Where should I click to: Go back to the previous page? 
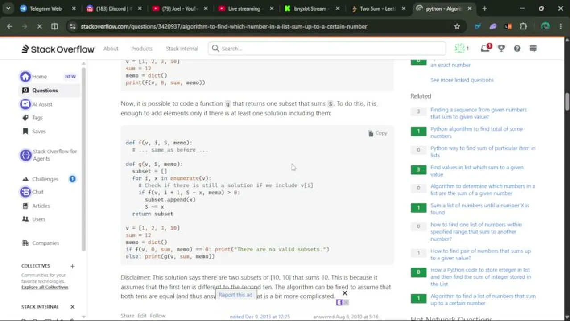point(9,27)
